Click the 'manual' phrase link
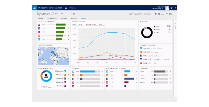This screenshot has height=107, width=209. 146,52
